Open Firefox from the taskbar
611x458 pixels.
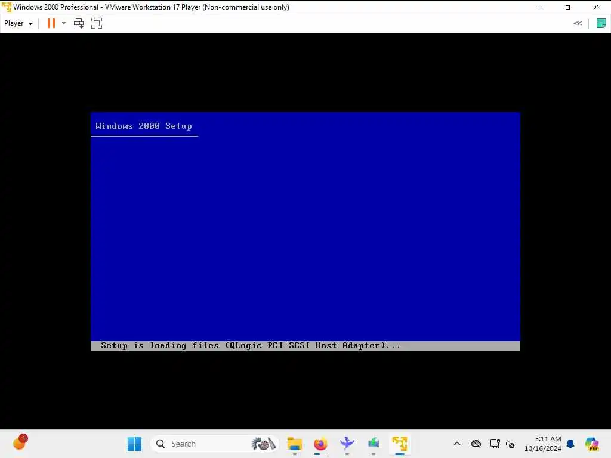320,444
